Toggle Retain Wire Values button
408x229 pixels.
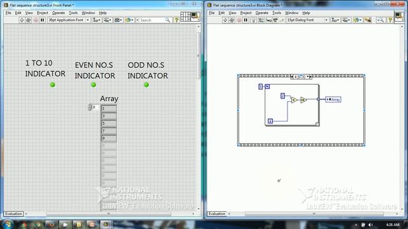(261, 20)
